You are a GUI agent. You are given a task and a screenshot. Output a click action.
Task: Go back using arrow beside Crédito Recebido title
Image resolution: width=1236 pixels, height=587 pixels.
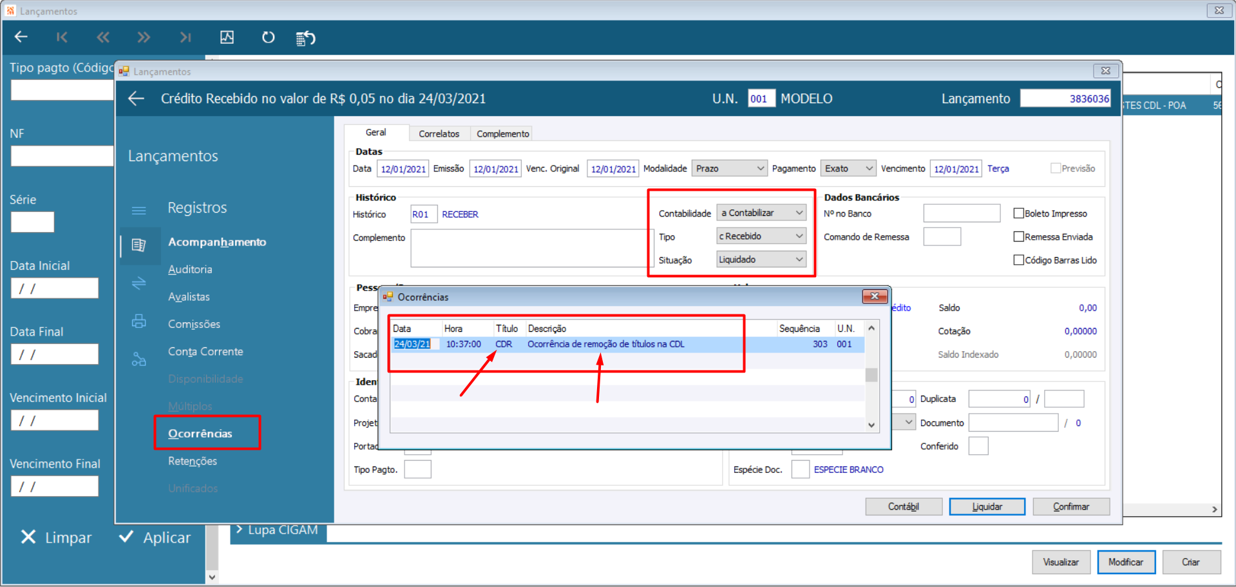tap(136, 99)
